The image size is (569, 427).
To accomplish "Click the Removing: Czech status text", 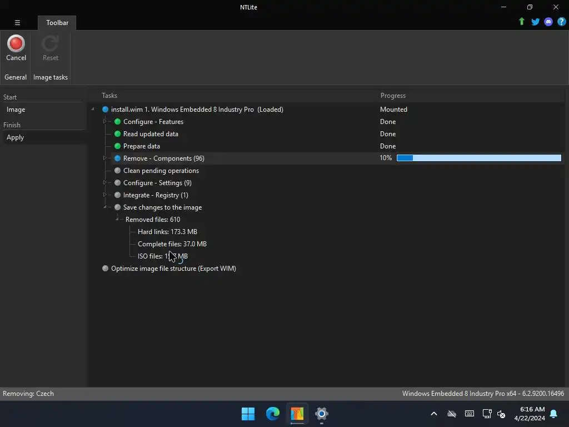I will click(x=28, y=394).
